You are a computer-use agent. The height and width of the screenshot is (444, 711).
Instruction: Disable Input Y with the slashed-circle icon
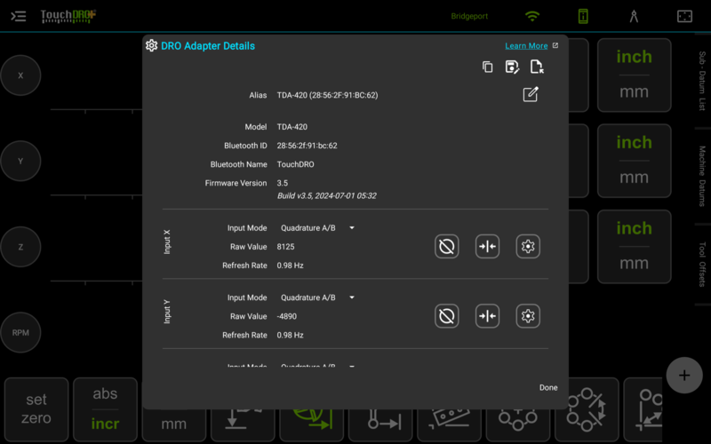pos(447,316)
